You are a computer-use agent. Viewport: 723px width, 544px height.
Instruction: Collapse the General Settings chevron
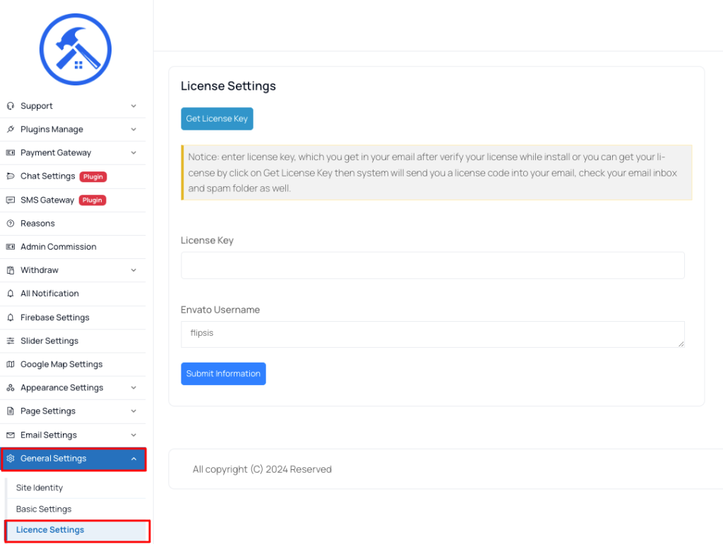pos(133,459)
